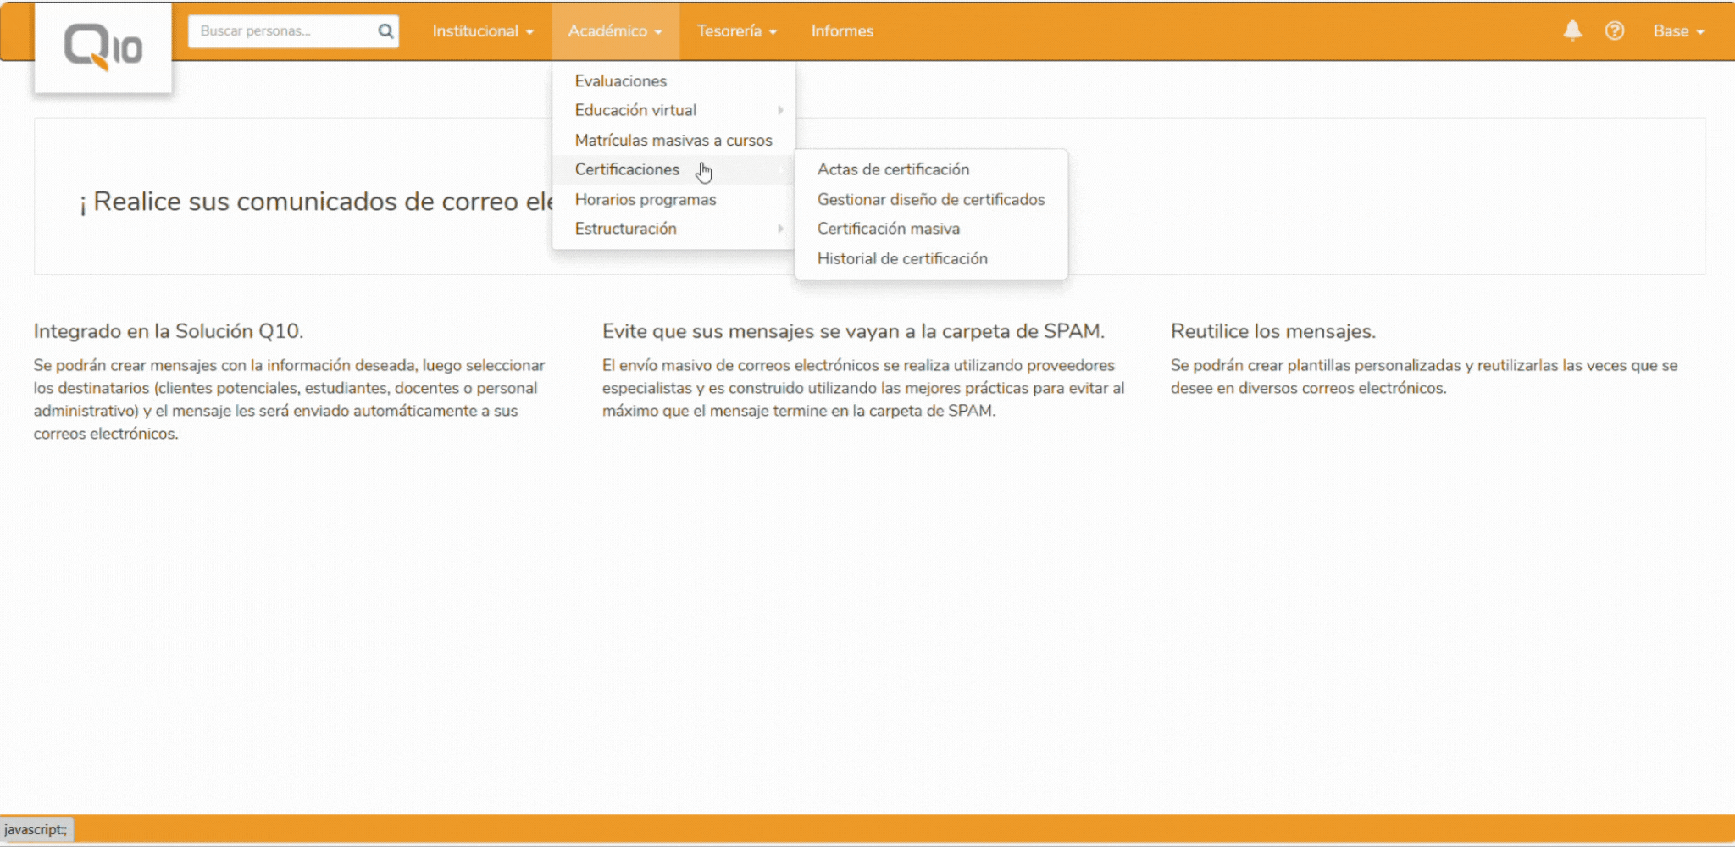1735x847 pixels.
Task: Open the help question mark icon
Action: 1615,31
